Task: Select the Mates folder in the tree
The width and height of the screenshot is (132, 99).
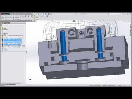Action: 4,48
